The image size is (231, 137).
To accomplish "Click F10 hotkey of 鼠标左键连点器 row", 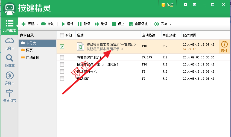I will click(144, 64).
